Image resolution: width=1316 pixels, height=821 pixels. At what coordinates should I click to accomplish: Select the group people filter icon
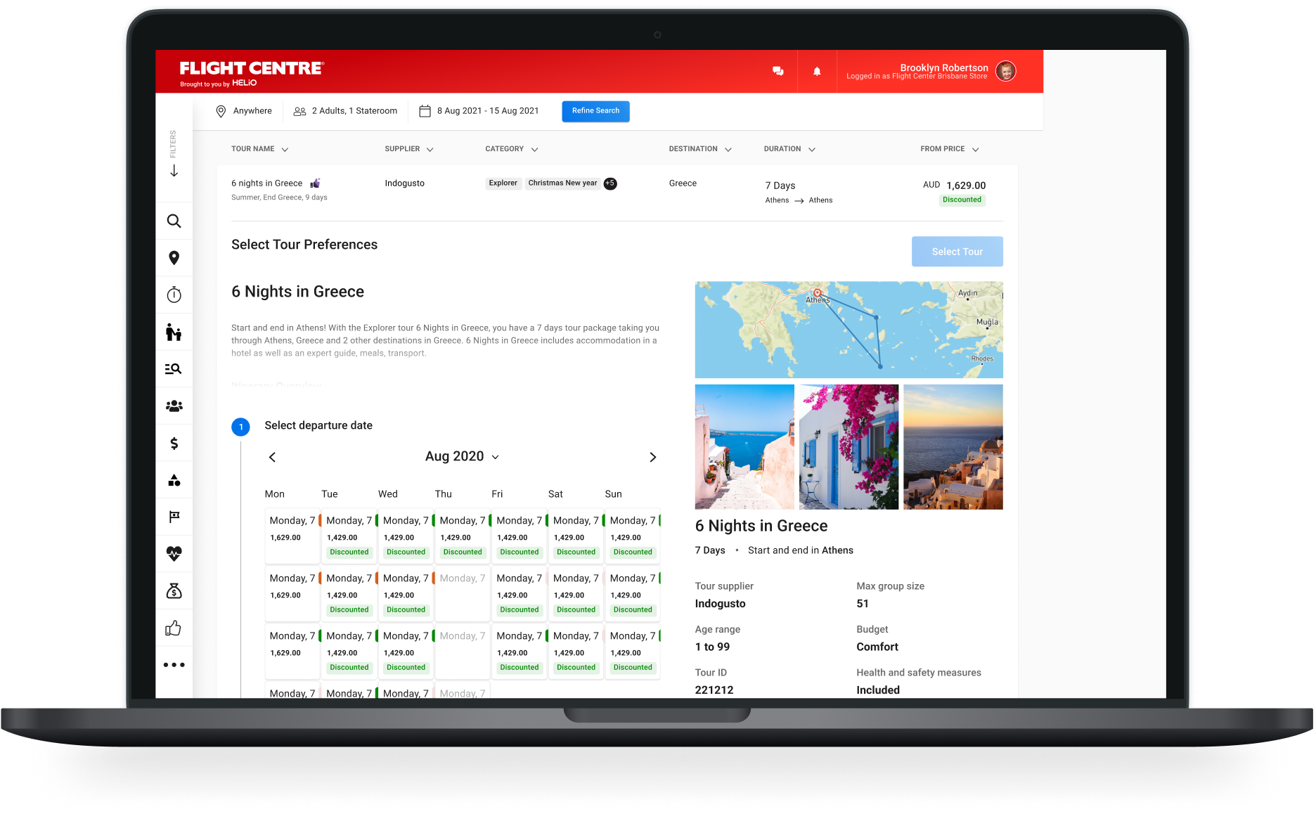pos(174,406)
